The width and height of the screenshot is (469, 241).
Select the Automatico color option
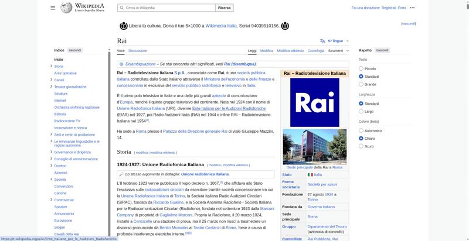click(361, 130)
